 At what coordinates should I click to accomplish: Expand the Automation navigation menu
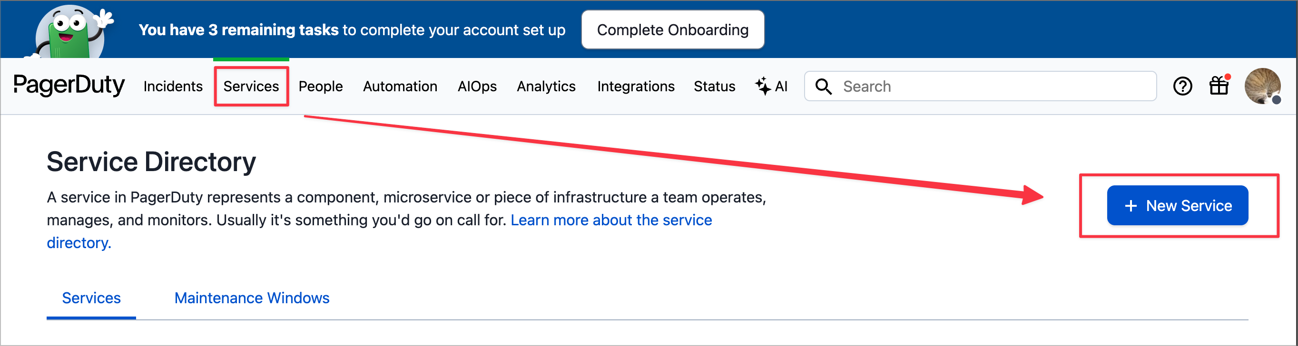coord(400,86)
